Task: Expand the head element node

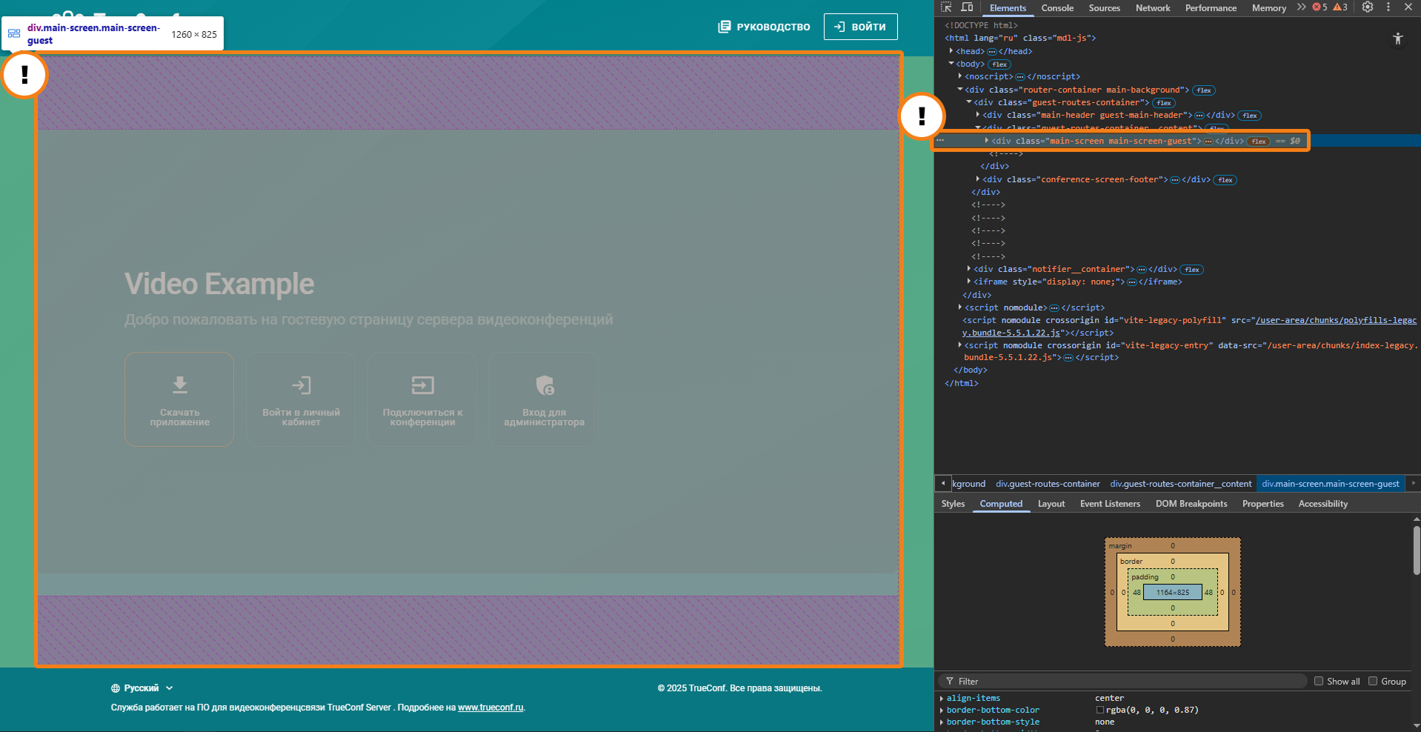Action: [951, 51]
